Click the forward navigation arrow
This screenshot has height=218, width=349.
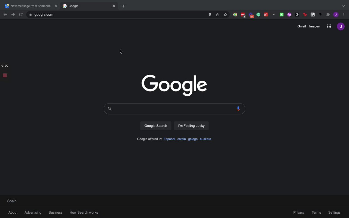pyautogui.click(x=13, y=14)
